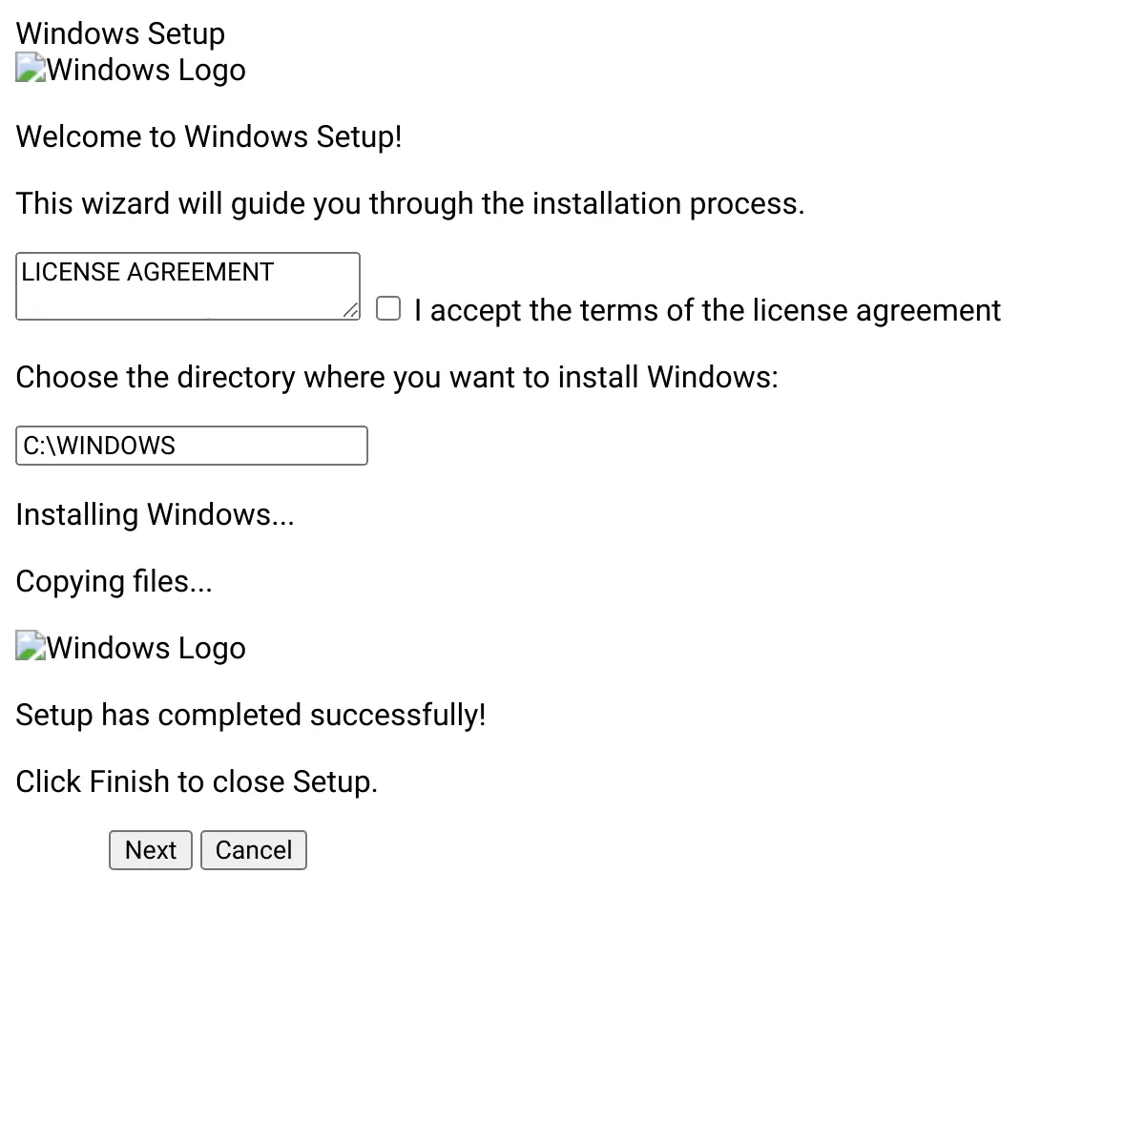Click the 'This wizard will guide you' sentence
This screenshot has height=1145, width=1145.
point(410,203)
